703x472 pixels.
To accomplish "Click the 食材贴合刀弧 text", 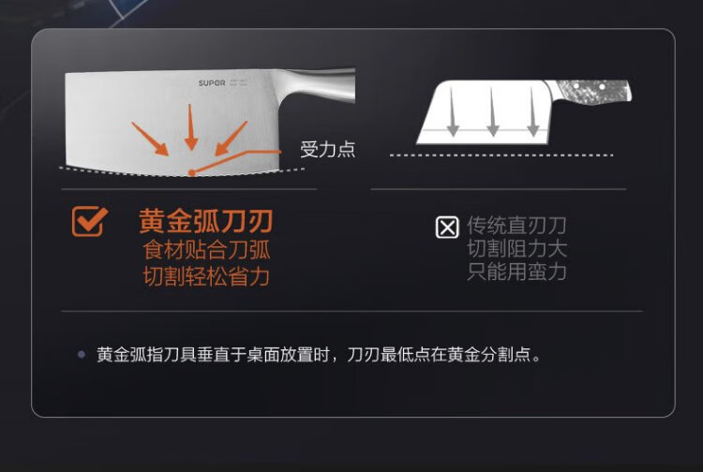I will pyautogui.click(x=207, y=249).
